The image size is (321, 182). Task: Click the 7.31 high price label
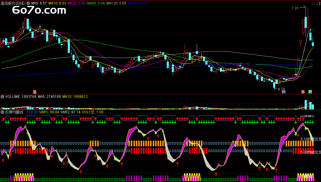click(295, 8)
